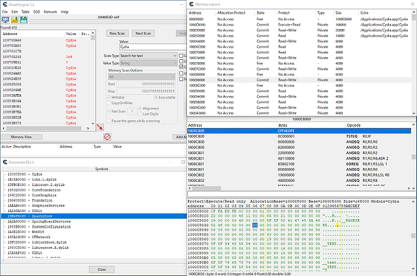Click the Add Address button at the panel's edge
The width and height of the screenshot is (417, 276).
click(180, 137)
